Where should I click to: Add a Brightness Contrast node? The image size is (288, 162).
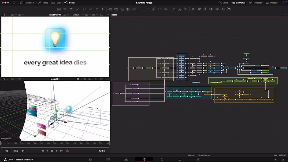click(97, 9)
